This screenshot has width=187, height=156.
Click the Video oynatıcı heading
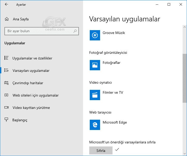[x=101, y=83]
